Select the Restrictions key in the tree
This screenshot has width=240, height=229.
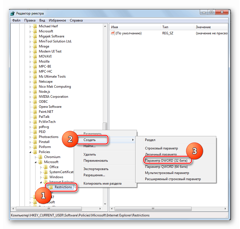(63, 187)
